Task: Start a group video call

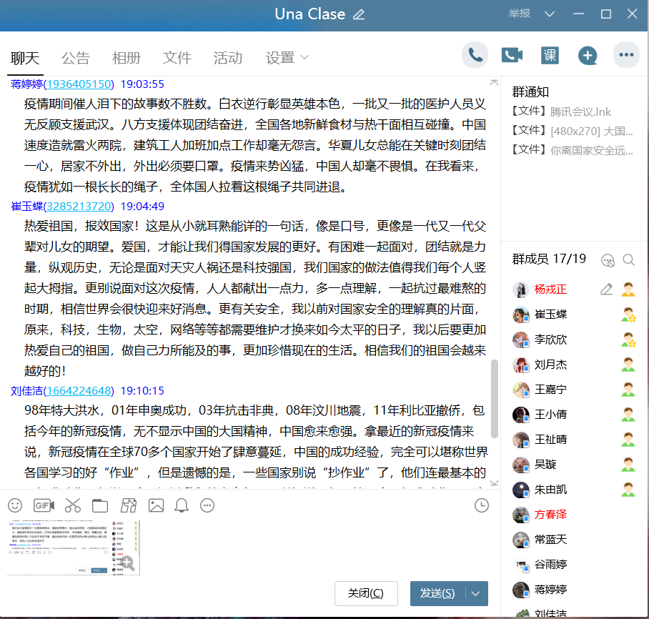Action: (x=512, y=56)
